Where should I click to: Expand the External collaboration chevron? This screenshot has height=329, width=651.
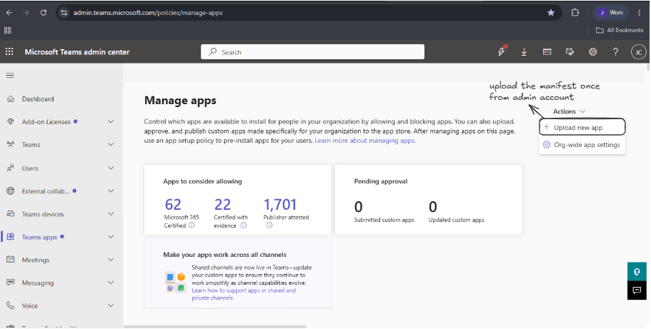pos(111,191)
